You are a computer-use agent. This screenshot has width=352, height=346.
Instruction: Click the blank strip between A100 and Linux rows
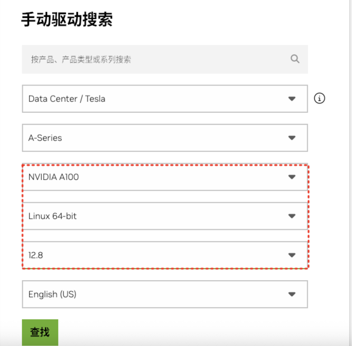[165, 196]
